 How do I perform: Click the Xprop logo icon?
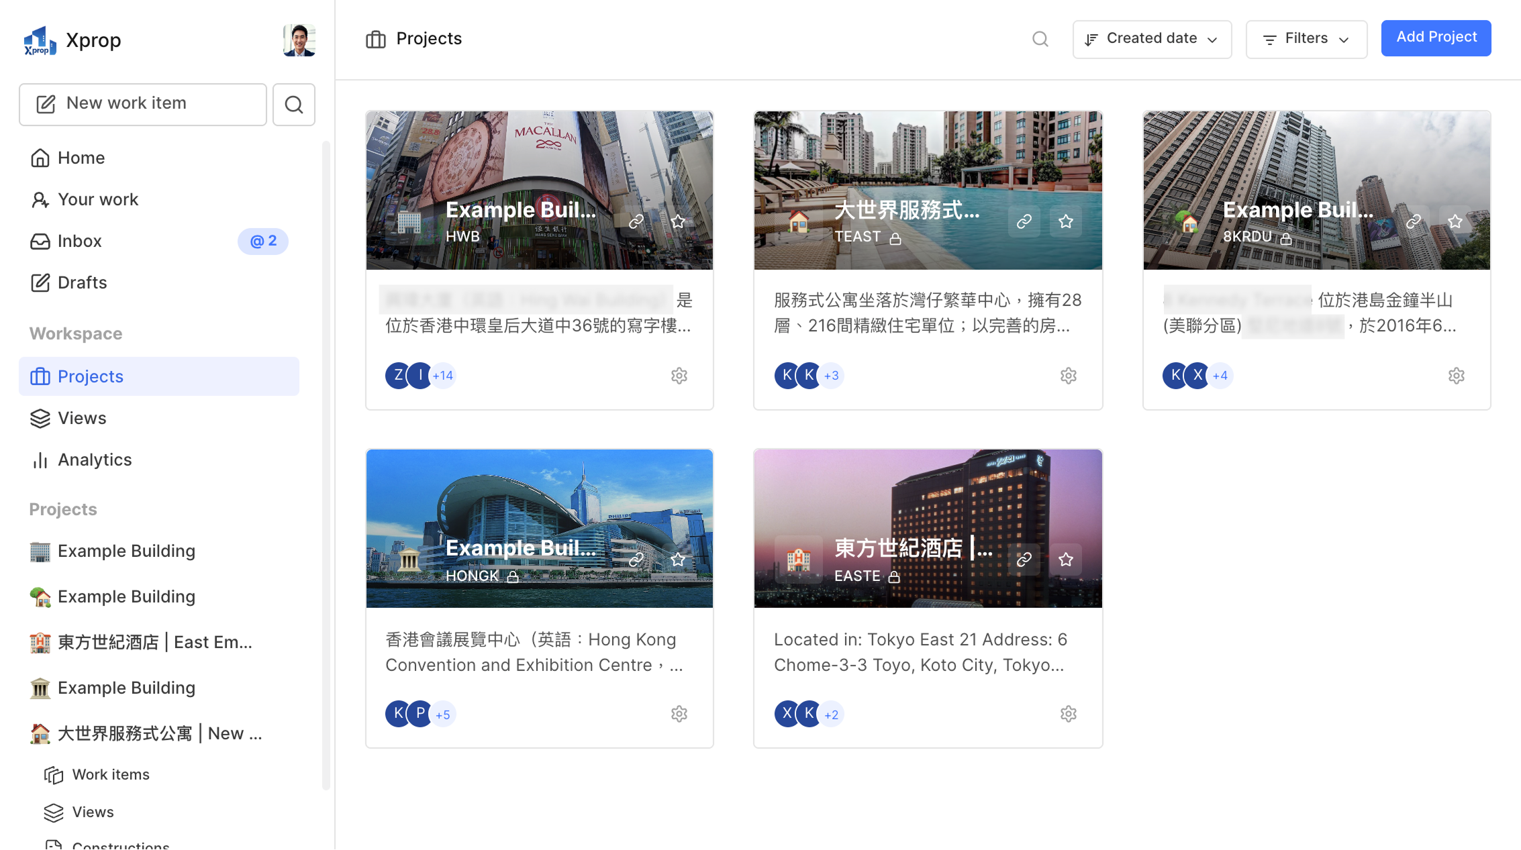coord(40,41)
